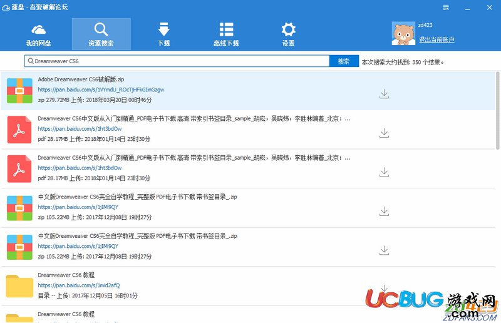Open the 设置 gear tab

pos(288,34)
